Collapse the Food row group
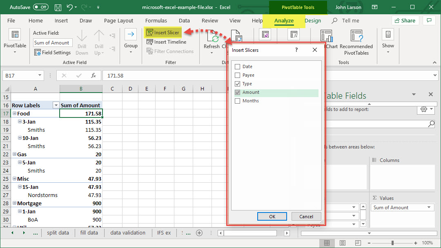 click(14, 114)
